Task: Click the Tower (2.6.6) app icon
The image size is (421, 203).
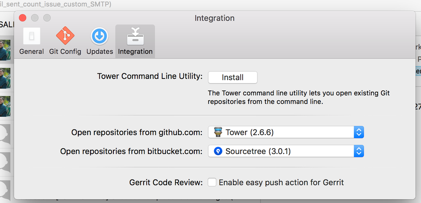Action: pos(218,132)
